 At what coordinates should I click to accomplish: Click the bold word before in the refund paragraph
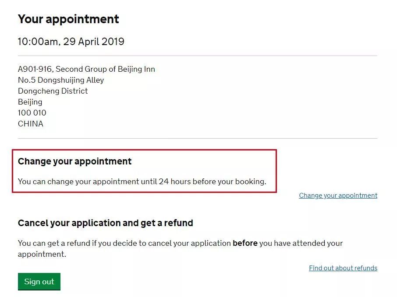click(x=245, y=243)
